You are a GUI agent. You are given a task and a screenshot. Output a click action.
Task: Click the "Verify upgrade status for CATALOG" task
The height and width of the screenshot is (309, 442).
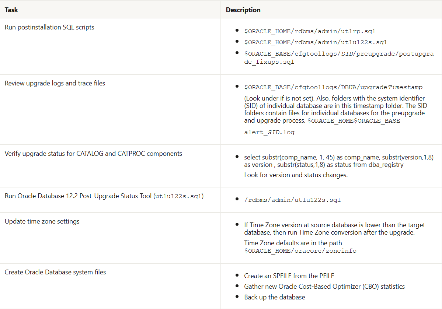click(x=93, y=154)
